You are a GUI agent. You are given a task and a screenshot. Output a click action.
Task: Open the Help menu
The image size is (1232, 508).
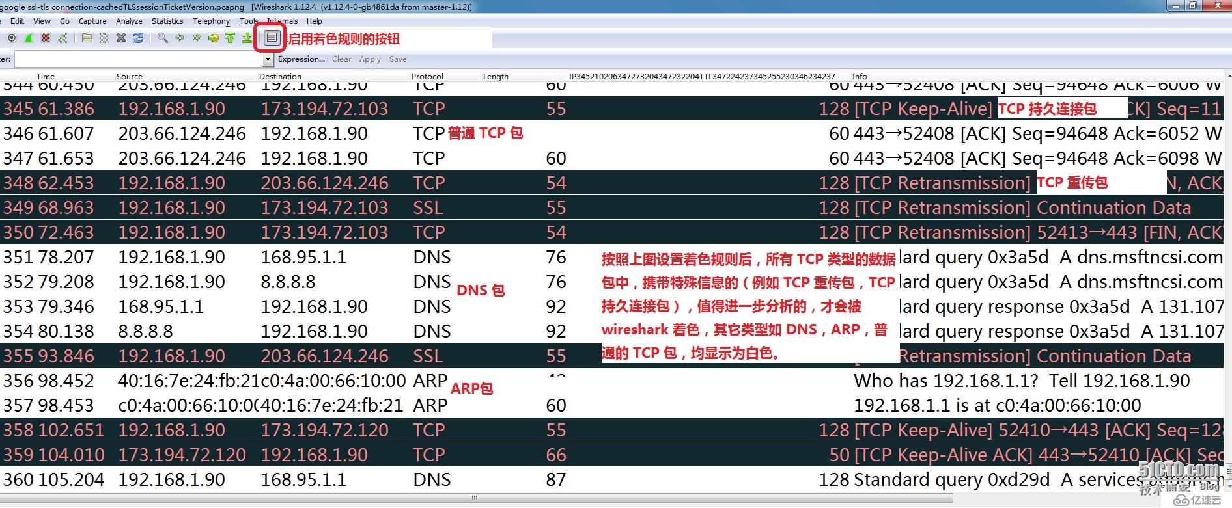point(315,21)
